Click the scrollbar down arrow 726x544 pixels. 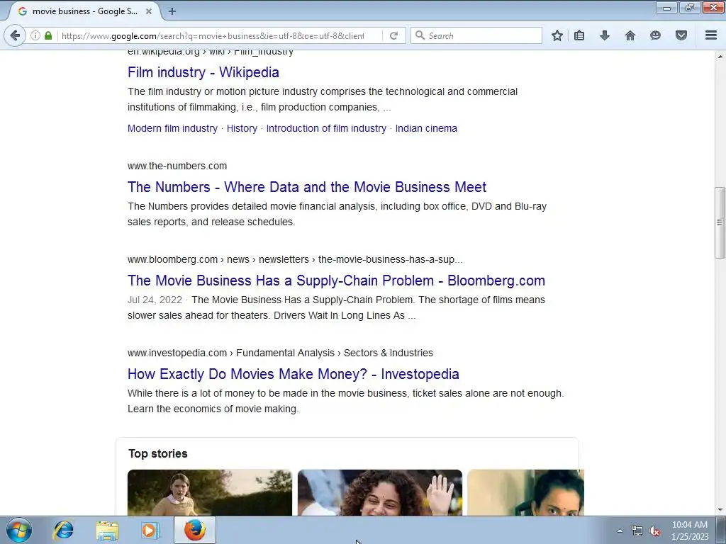(x=720, y=510)
